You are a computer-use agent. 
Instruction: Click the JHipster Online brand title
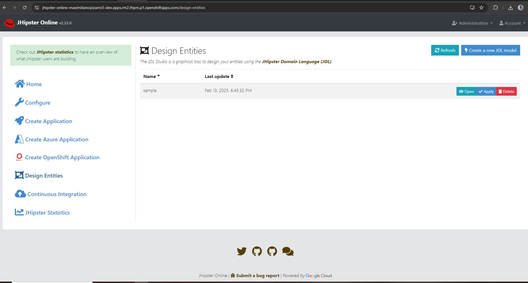point(37,23)
